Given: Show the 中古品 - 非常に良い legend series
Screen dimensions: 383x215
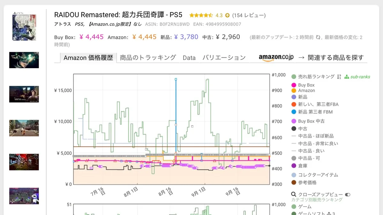Looking at the screenshot, I should 315,144.
